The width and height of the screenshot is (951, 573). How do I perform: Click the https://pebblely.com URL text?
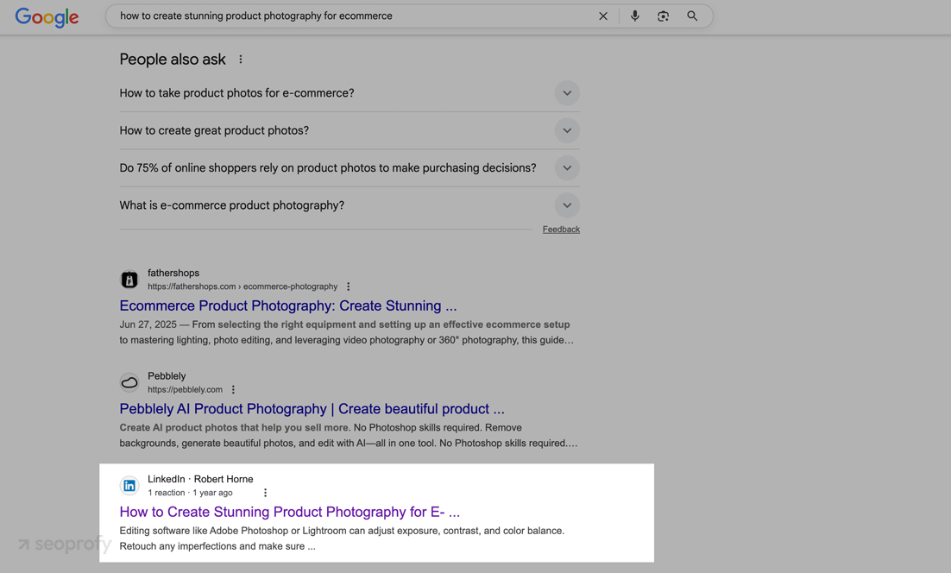pos(185,389)
